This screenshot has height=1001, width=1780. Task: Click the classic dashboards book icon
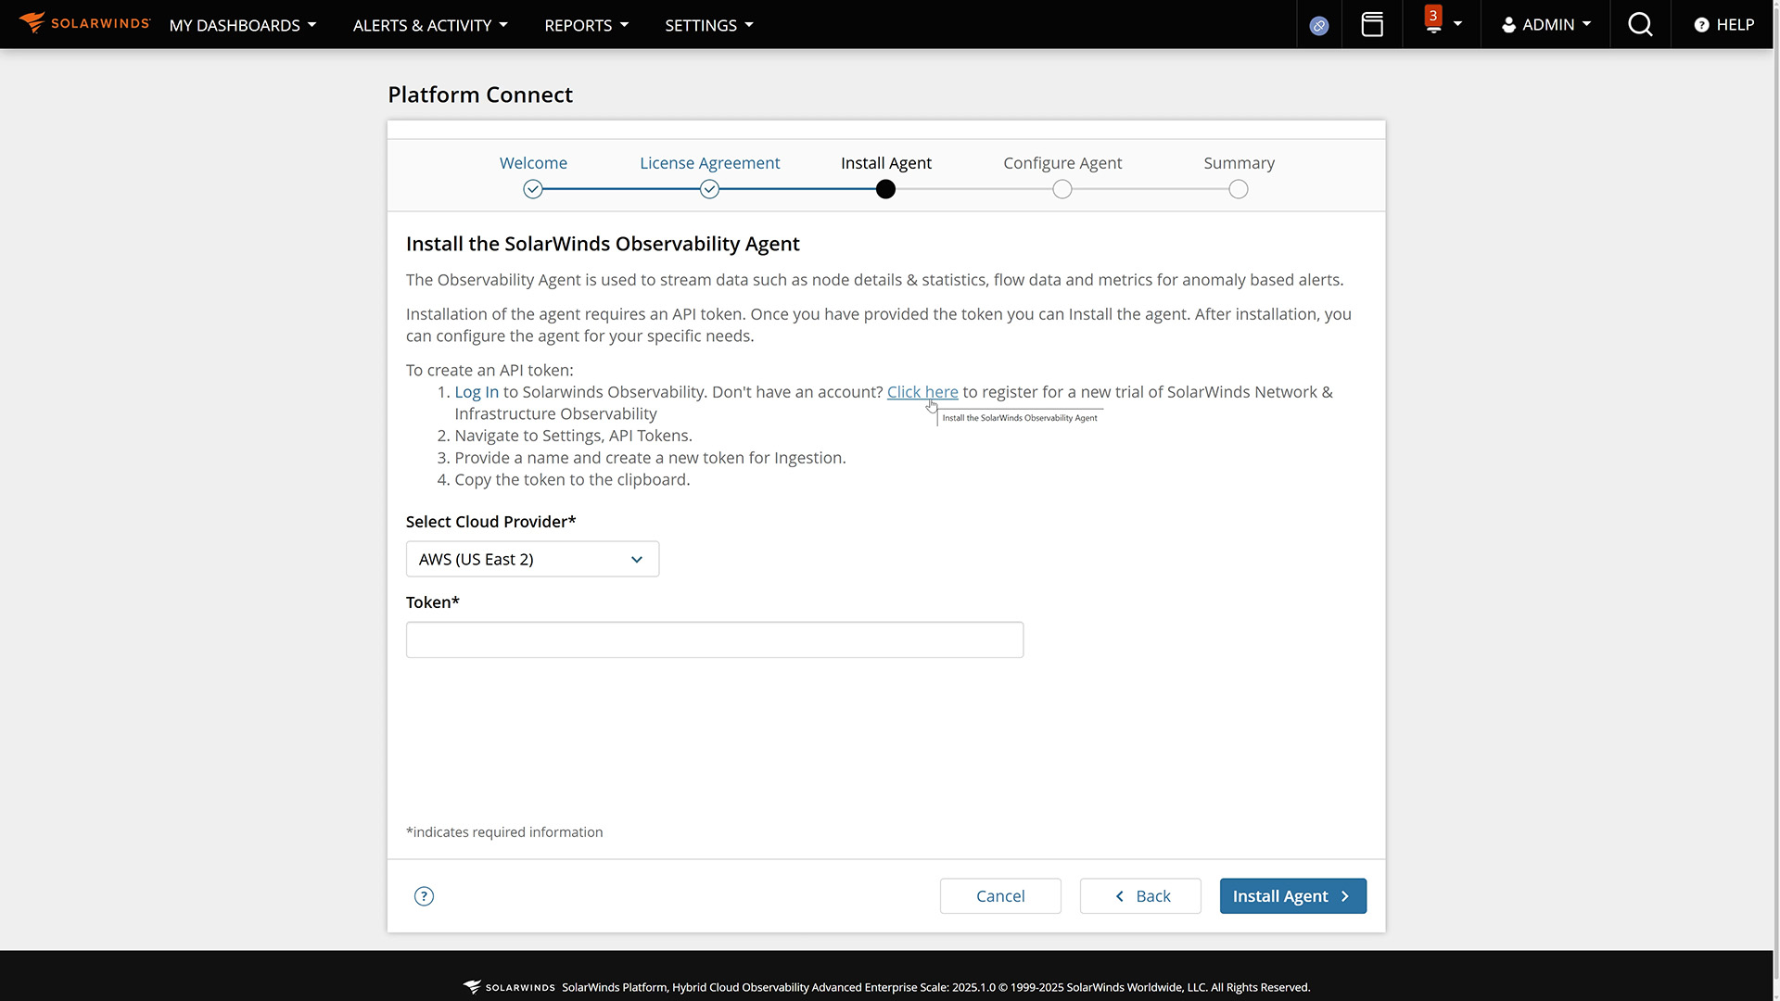pyautogui.click(x=1372, y=24)
